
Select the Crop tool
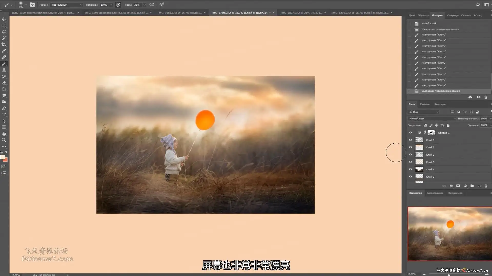[x=4, y=44]
